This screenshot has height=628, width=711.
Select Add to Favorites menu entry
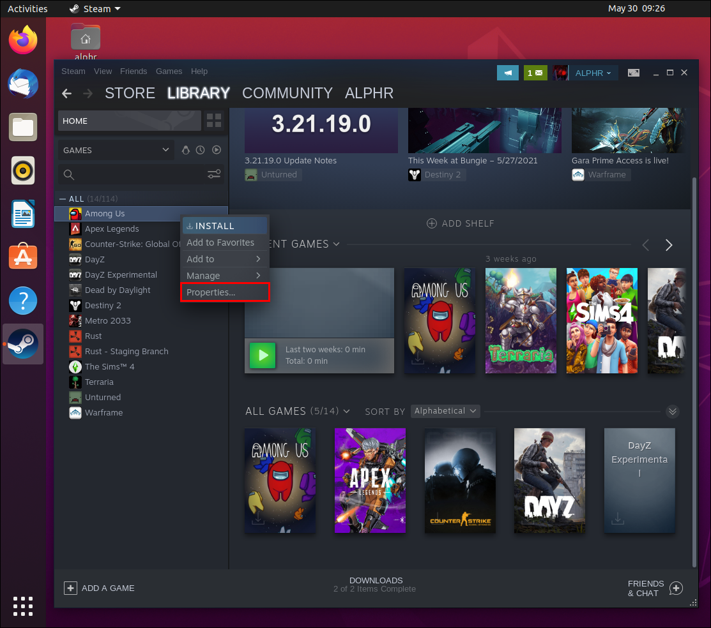pos(224,243)
